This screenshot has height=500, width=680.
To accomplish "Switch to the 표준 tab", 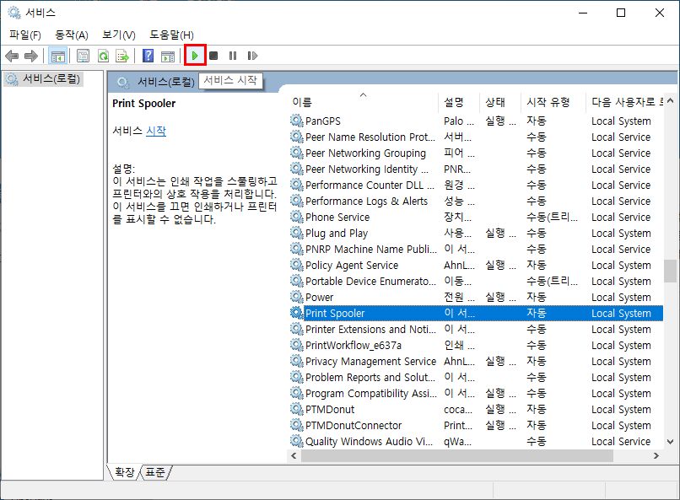I will (155, 472).
